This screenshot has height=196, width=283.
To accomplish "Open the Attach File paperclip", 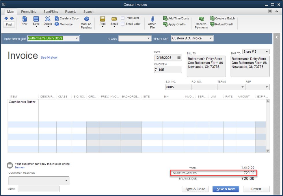I will coord(152,19).
